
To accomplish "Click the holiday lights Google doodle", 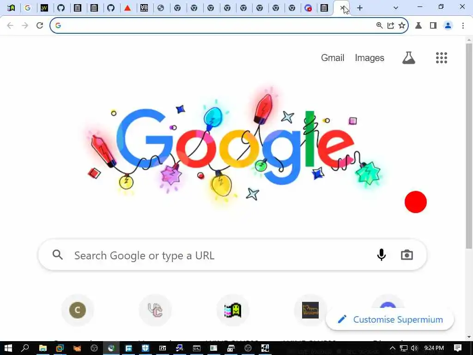I will coord(234,147).
